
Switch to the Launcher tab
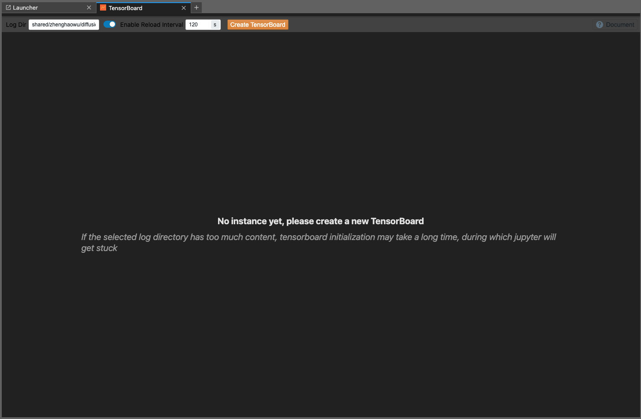(48, 8)
